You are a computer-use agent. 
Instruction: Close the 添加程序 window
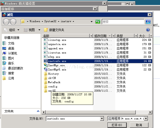(95, 9)
